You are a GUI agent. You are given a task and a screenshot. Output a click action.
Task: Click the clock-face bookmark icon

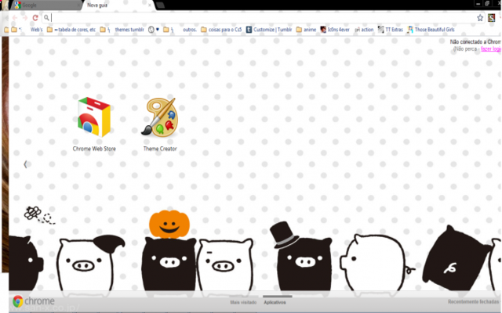point(151,30)
